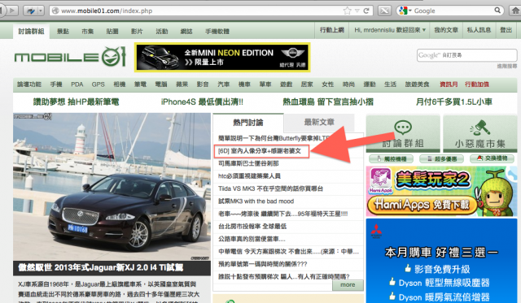This screenshot has height=303, width=521.
Task: Open the 相機 category
Action: (120, 84)
